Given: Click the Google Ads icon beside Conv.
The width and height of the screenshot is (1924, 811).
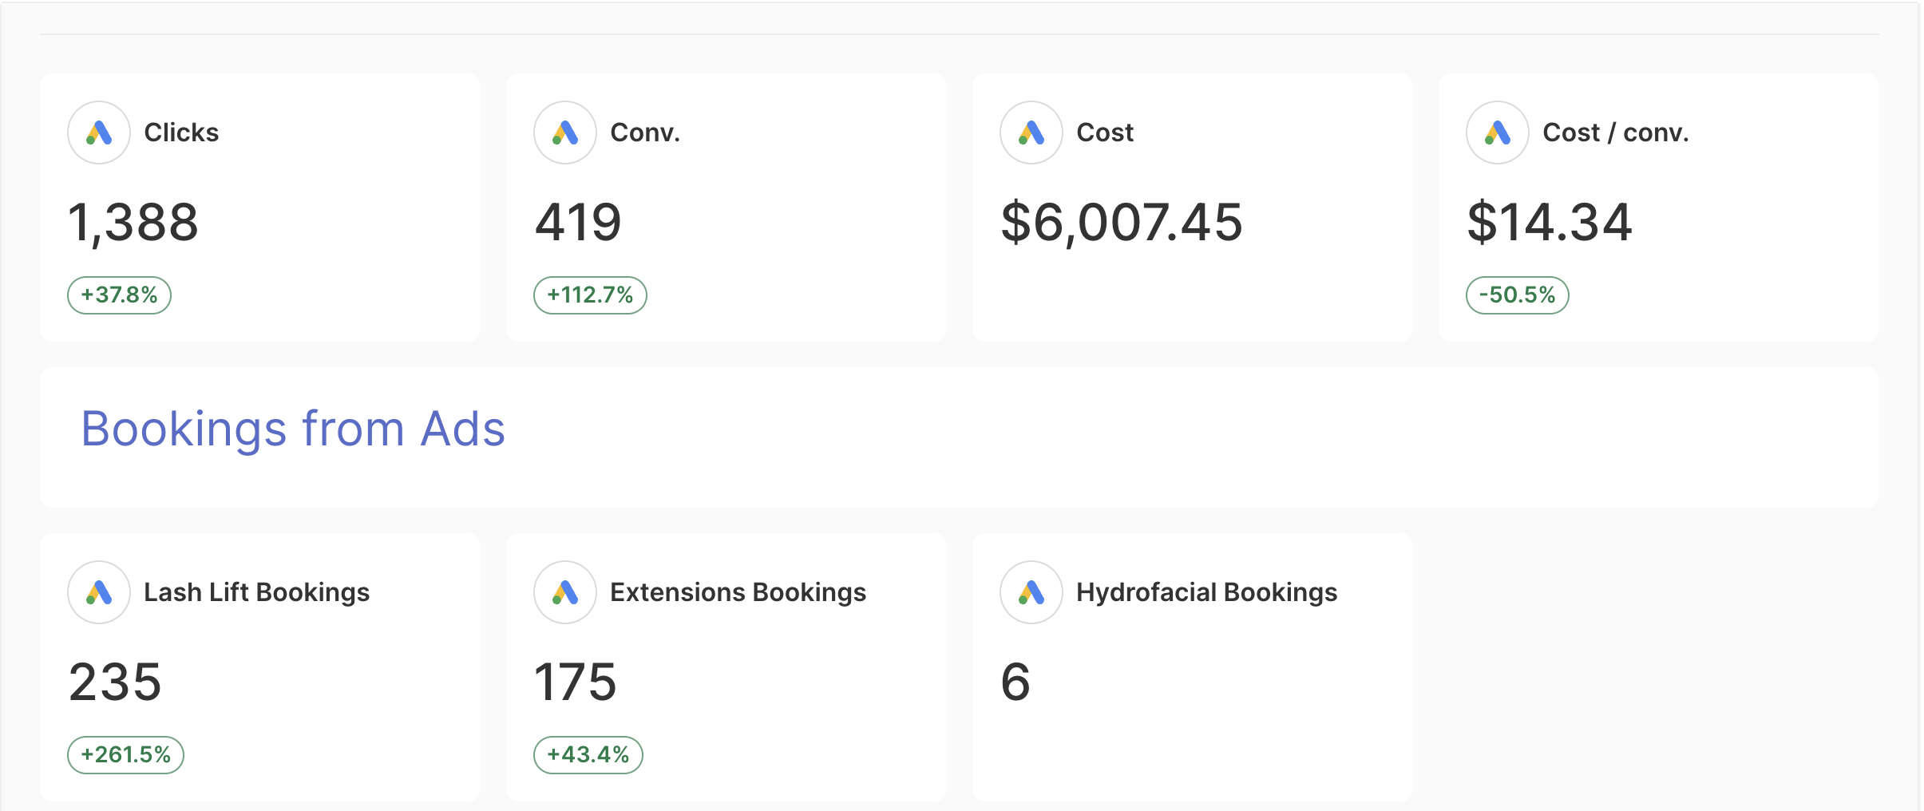Looking at the screenshot, I should [x=565, y=133].
